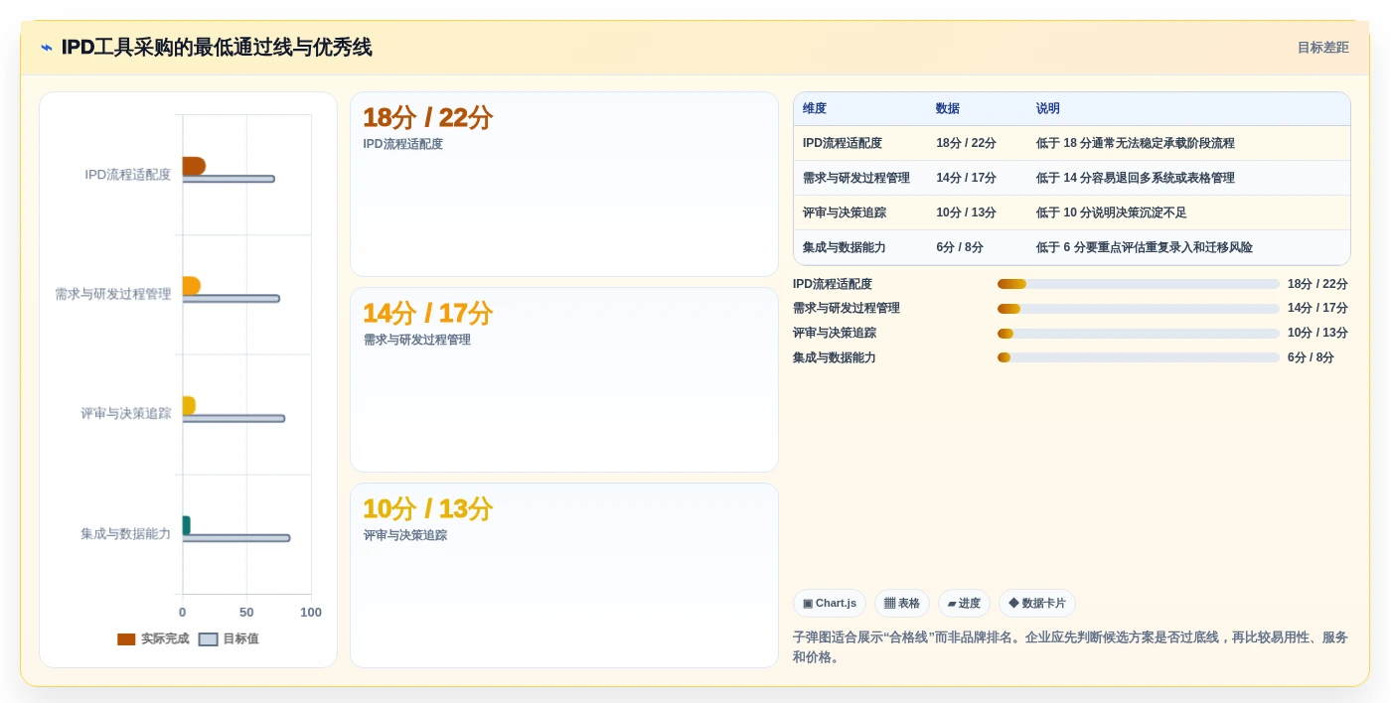Viewport: 1390px width, 703px height.
Task: Click note 低于 14 分容易退回多系统或表格管理
Action: coord(1136,178)
